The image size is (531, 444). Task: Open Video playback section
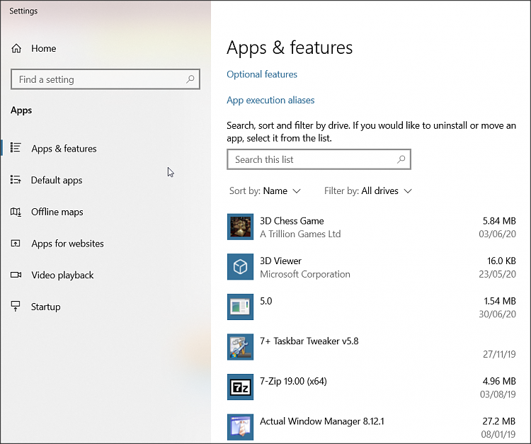[62, 275]
